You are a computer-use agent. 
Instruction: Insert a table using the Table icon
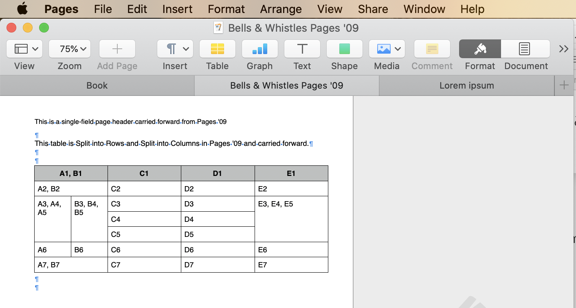coord(218,49)
